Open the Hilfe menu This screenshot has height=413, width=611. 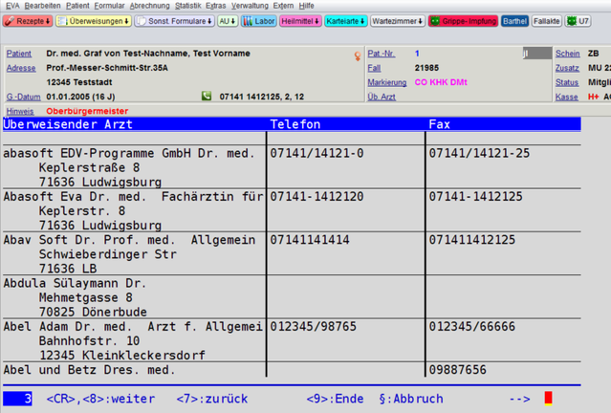pos(306,6)
